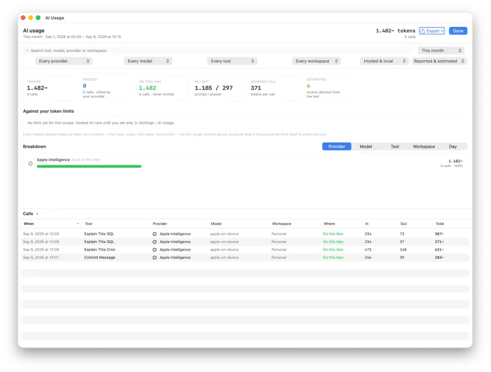Click the 1.482~ tokens header total
Image resolution: width=491 pixels, height=372 pixels.
[396, 31]
